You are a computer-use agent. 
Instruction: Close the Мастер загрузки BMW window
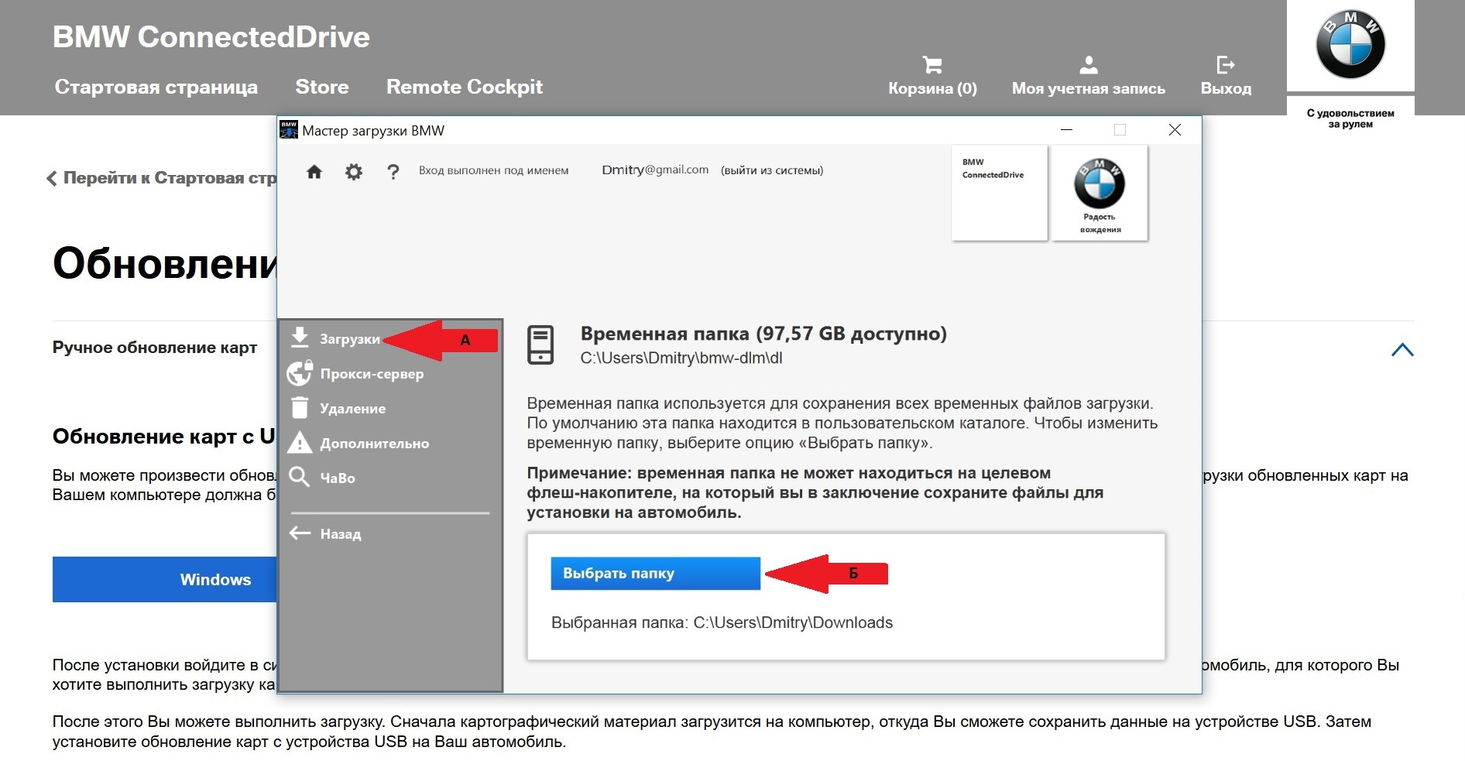pos(1175,130)
